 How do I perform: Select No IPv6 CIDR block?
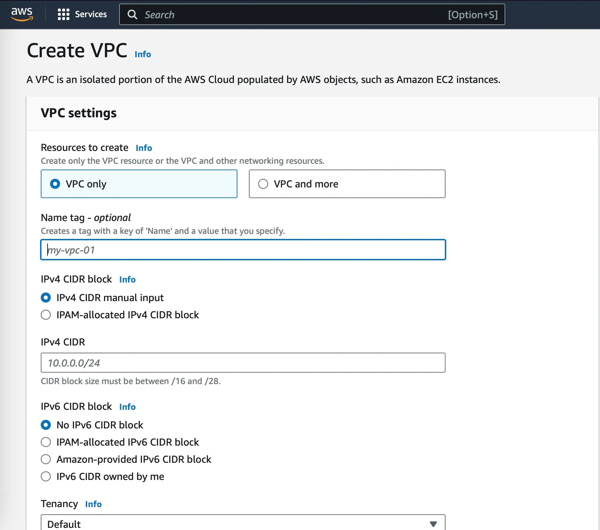point(46,425)
